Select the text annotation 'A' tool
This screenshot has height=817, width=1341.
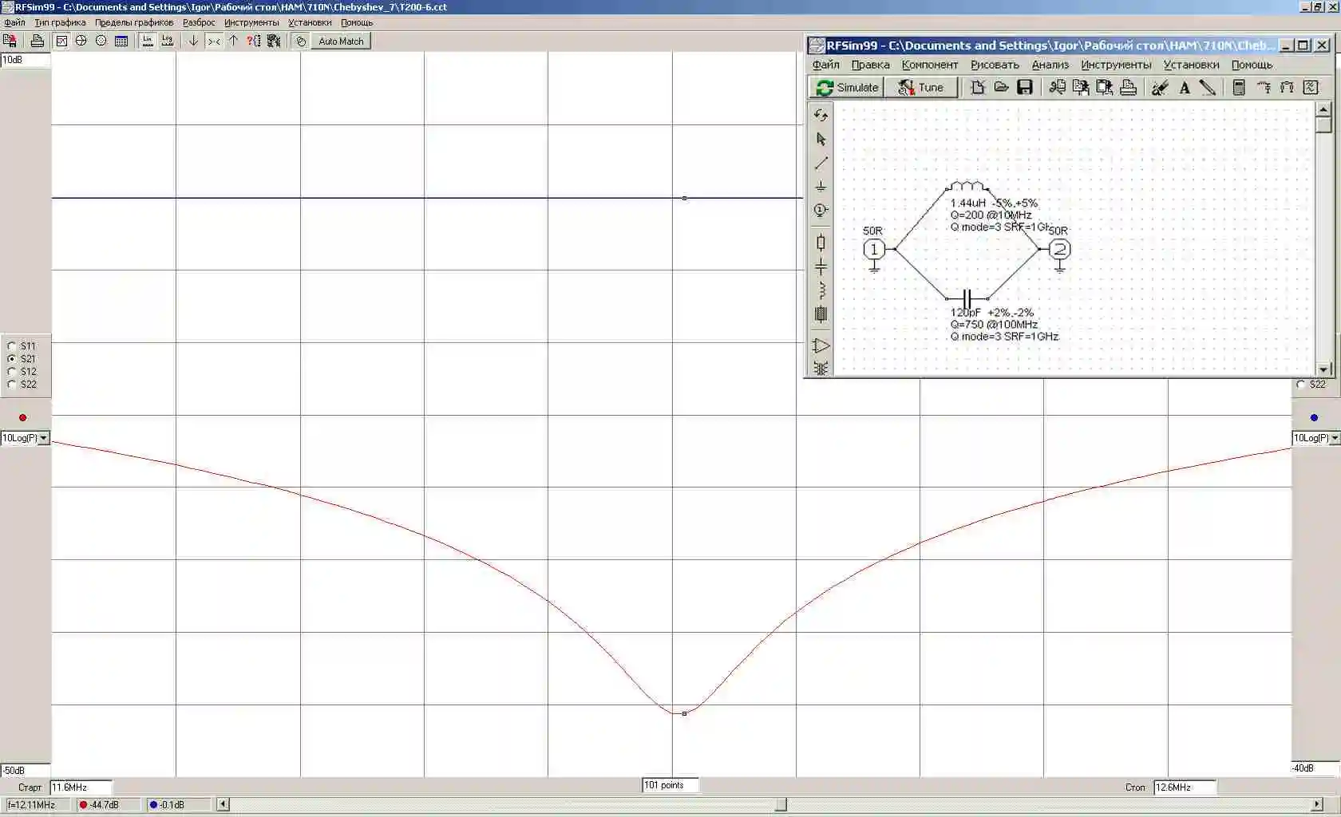coord(1185,88)
